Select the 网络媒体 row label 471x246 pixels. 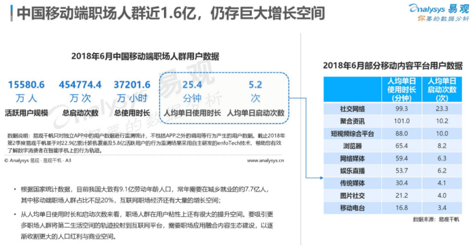(353, 158)
